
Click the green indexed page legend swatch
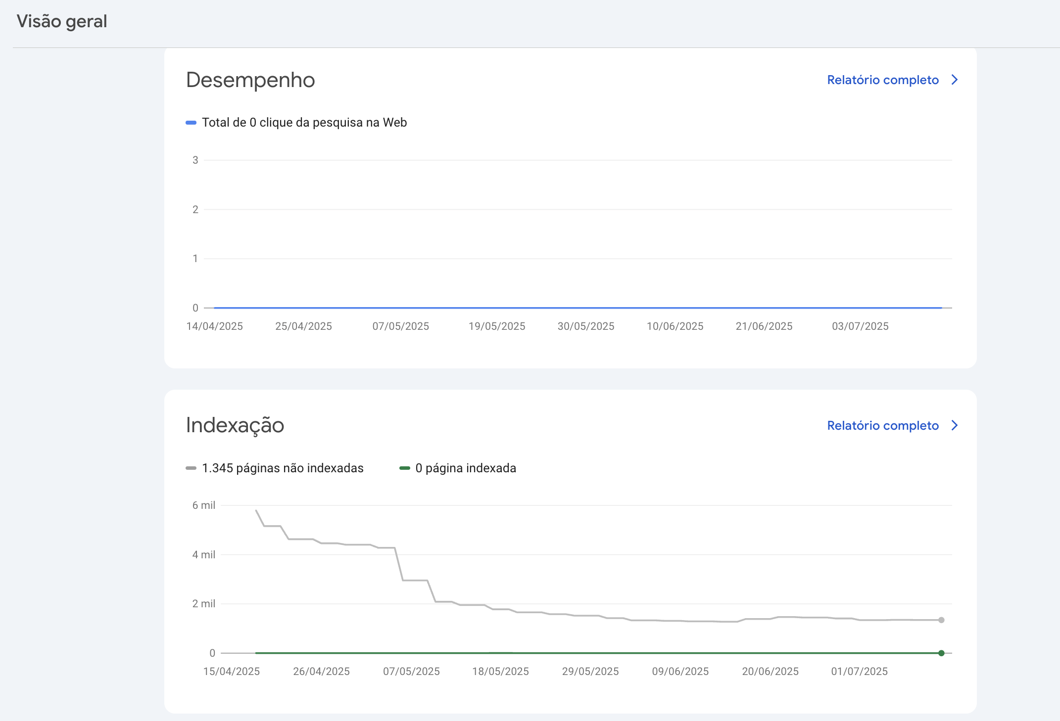(x=405, y=468)
